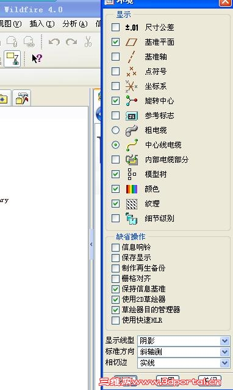The height and width of the screenshot is (390, 233).
Task: Click the scissors cut icon
Action: click(88, 41)
